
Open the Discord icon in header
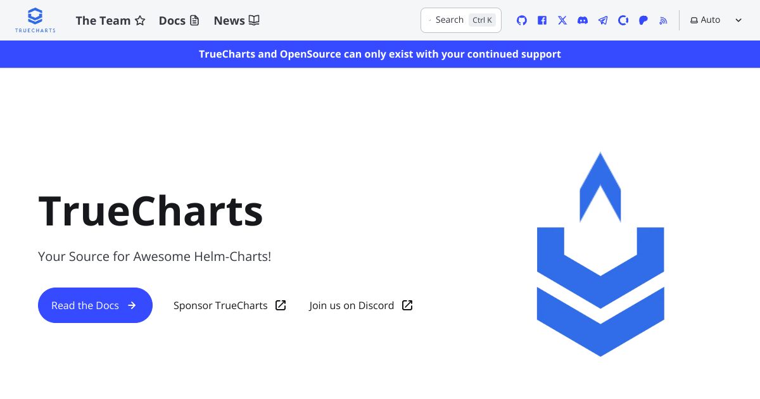[583, 20]
